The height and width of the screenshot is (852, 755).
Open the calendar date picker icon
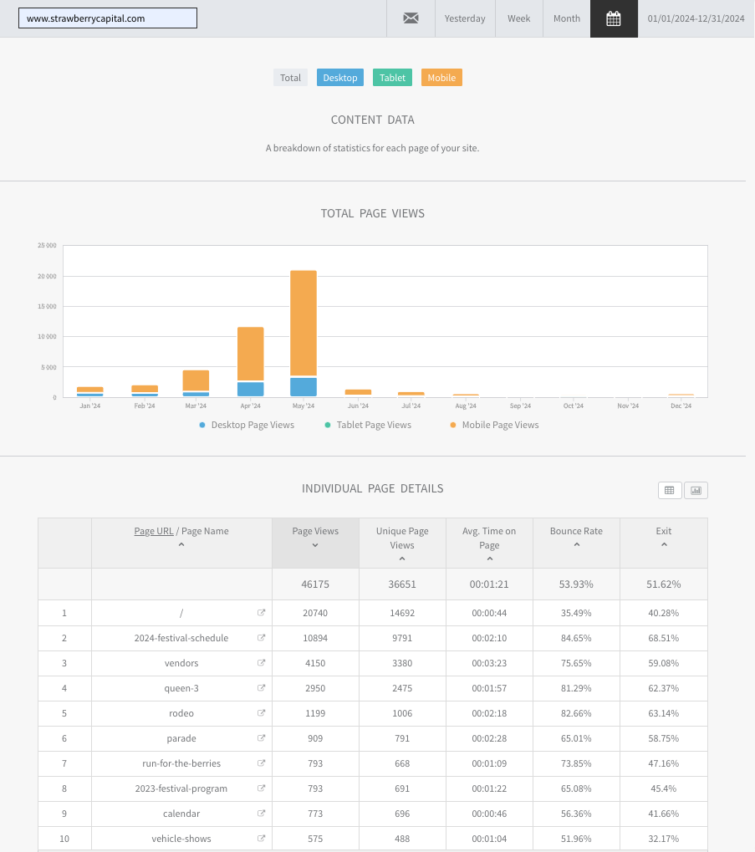point(614,18)
